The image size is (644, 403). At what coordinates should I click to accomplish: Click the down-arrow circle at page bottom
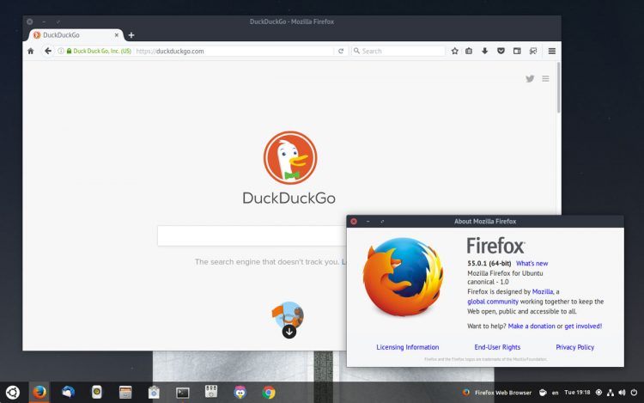click(289, 332)
